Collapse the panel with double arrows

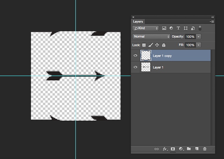point(212,17)
